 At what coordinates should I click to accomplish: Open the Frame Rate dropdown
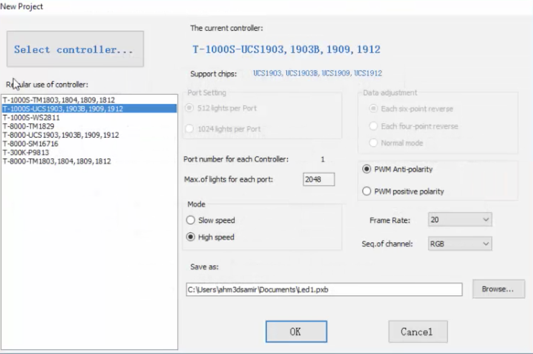pyautogui.click(x=460, y=220)
